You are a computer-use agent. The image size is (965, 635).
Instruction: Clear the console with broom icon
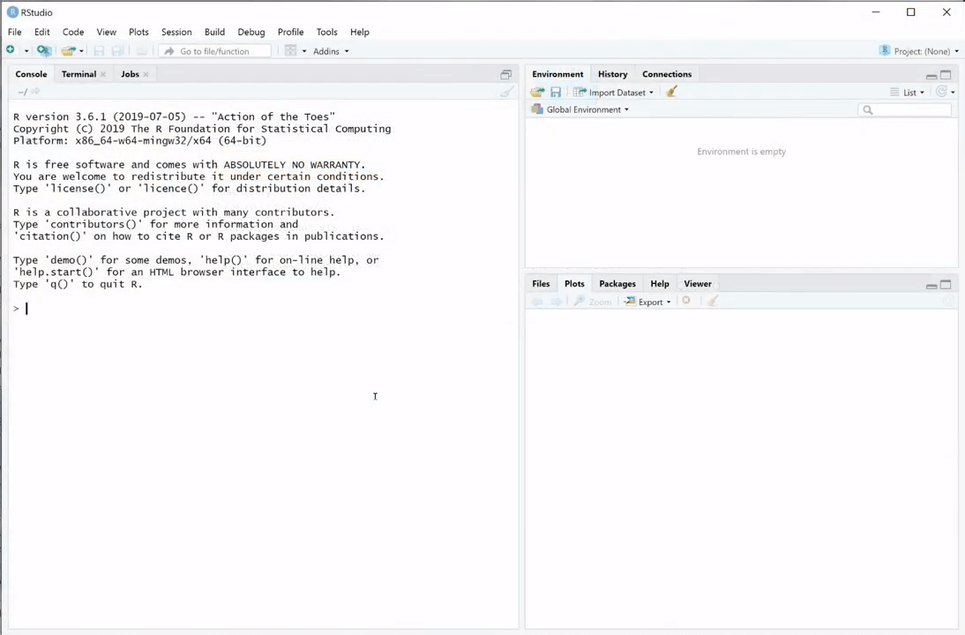click(506, 92)
